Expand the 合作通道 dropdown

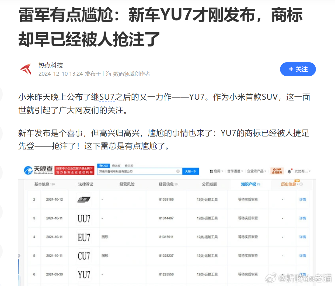[x=235, y=171]
